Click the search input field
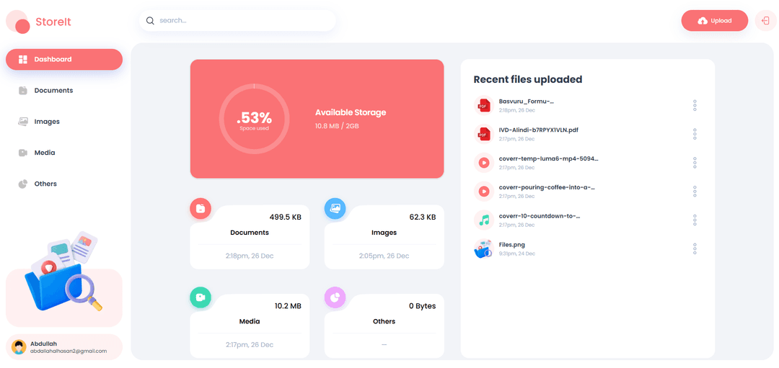The image size is (779, 368). tap(237, 21)
